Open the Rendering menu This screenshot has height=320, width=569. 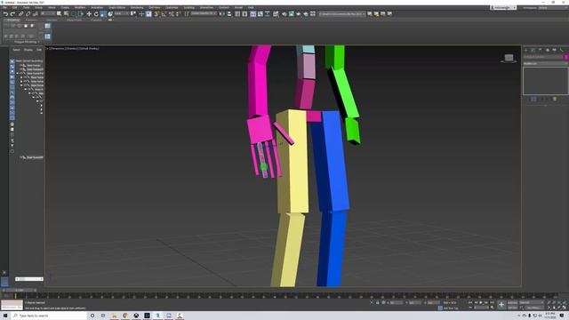(137, 7)
